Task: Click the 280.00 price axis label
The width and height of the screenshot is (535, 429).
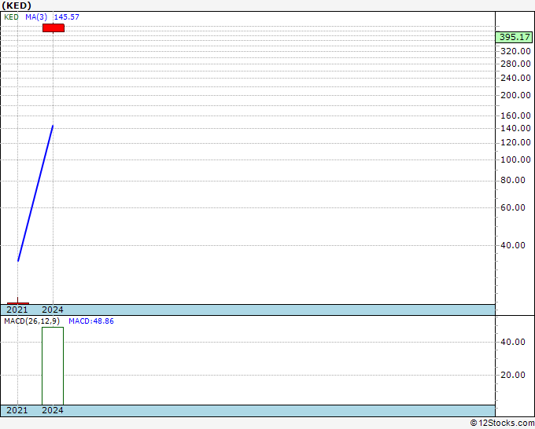Action: pyautogui.click(x=515, y=64)
